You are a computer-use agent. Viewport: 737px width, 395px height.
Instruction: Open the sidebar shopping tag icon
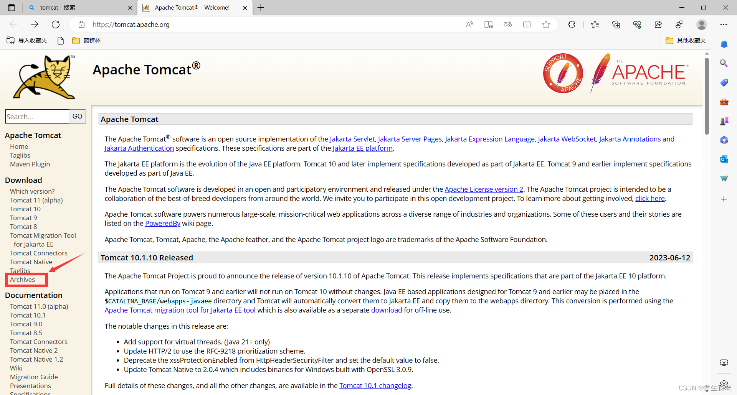tap(724, 82)
